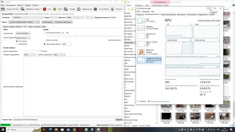The width and height of the screenshot is (235, 132).
Task: Open the notification center icon on the taskbar
Action: (x=231, y=129)
